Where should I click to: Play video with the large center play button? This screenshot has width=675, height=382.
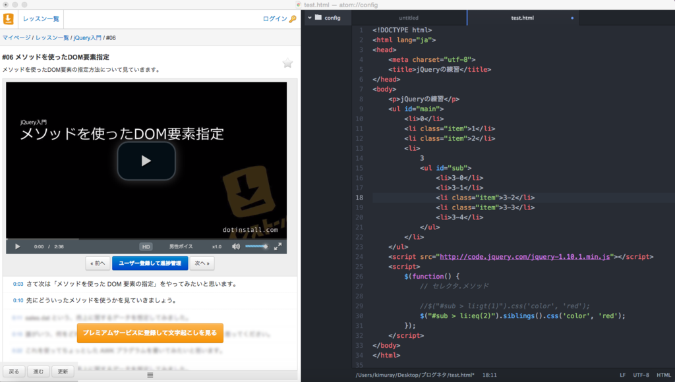point(146,161)
